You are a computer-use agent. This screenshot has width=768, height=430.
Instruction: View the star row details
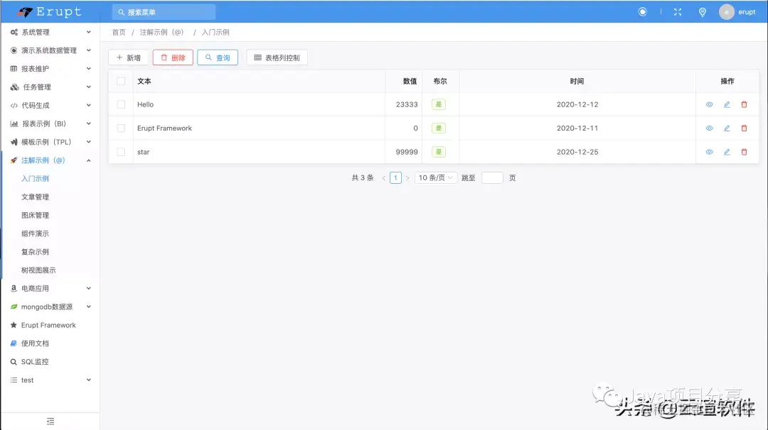tap(709, 152)
